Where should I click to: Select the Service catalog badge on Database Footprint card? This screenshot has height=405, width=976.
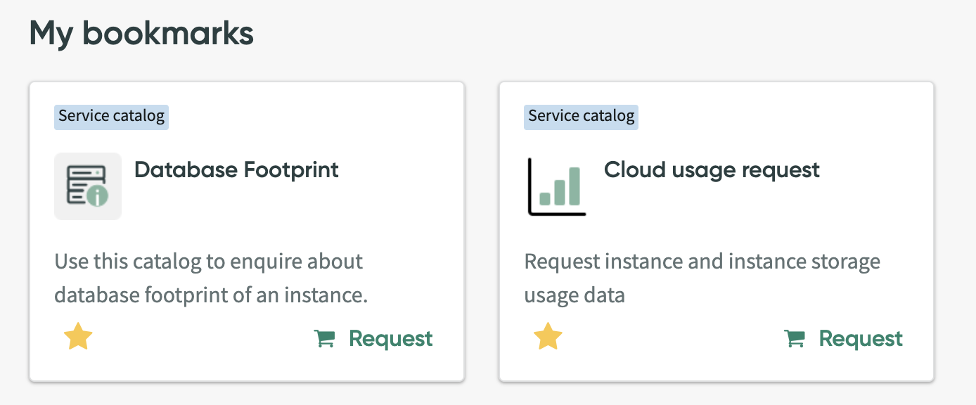point(110,117)
